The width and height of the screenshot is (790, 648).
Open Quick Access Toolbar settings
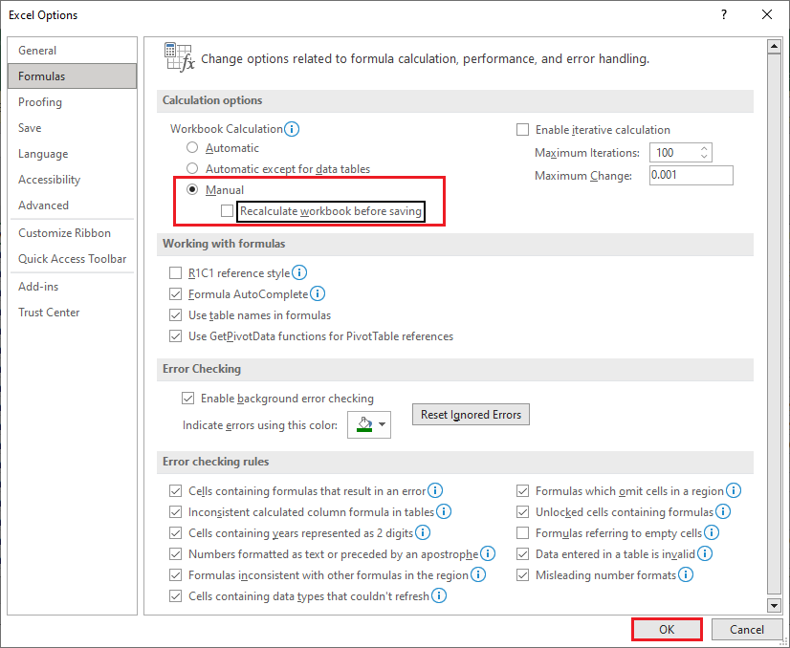click(x=72, y=259)
